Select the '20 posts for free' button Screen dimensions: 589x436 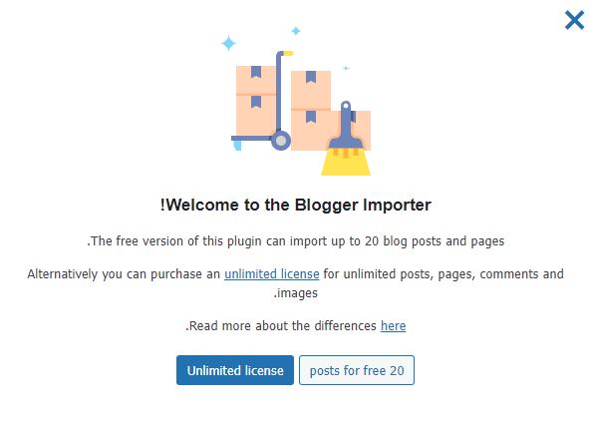tap(357, 370)
